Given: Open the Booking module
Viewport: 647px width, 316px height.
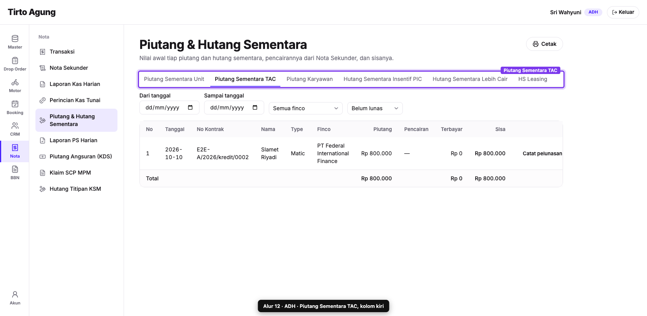Looking at the screenshot, I should (15, 108).
